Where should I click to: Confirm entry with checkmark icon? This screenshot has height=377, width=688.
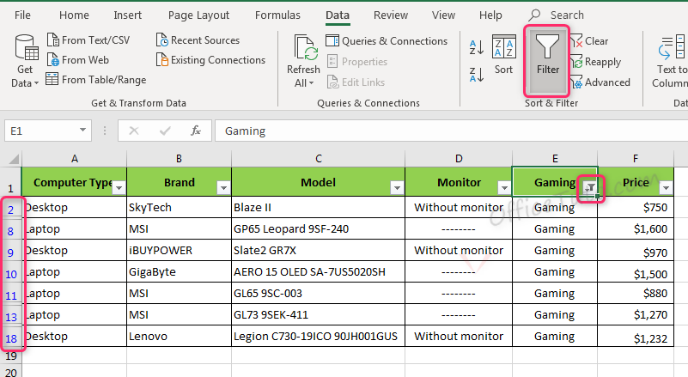click(165, 131)
